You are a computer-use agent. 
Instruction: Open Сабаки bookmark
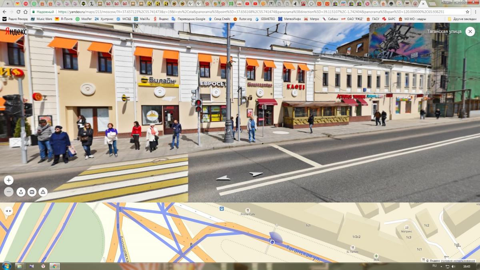click(330, 19)
